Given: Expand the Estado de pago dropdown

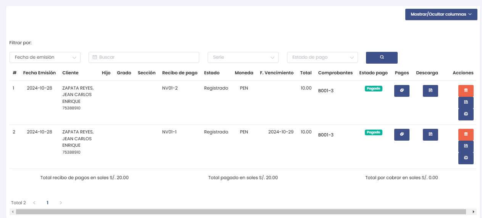Looking at the screenshot, I should (322, 57).
